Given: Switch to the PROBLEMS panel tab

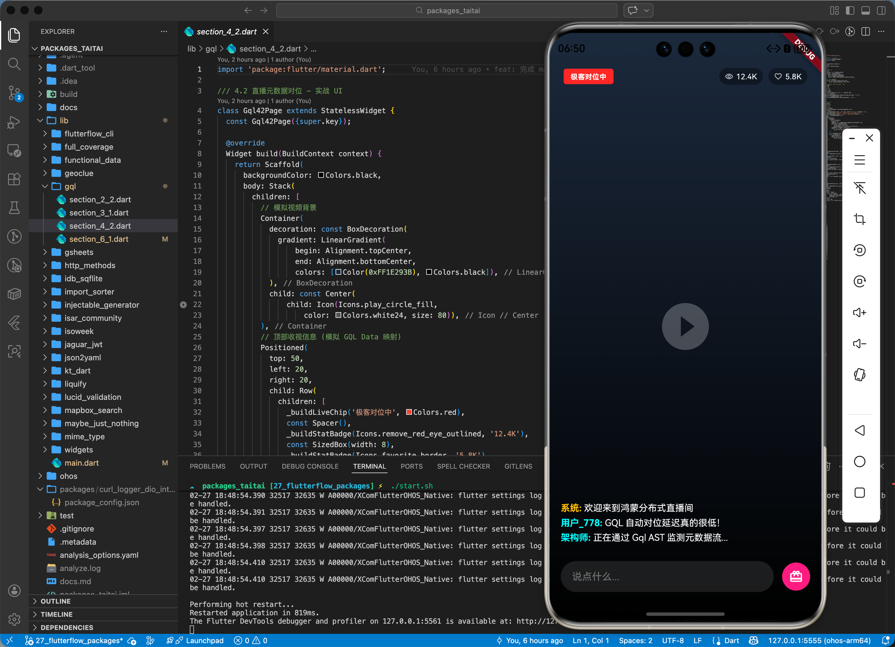Looking at the screenshot, I should click(x=207, y=466).
